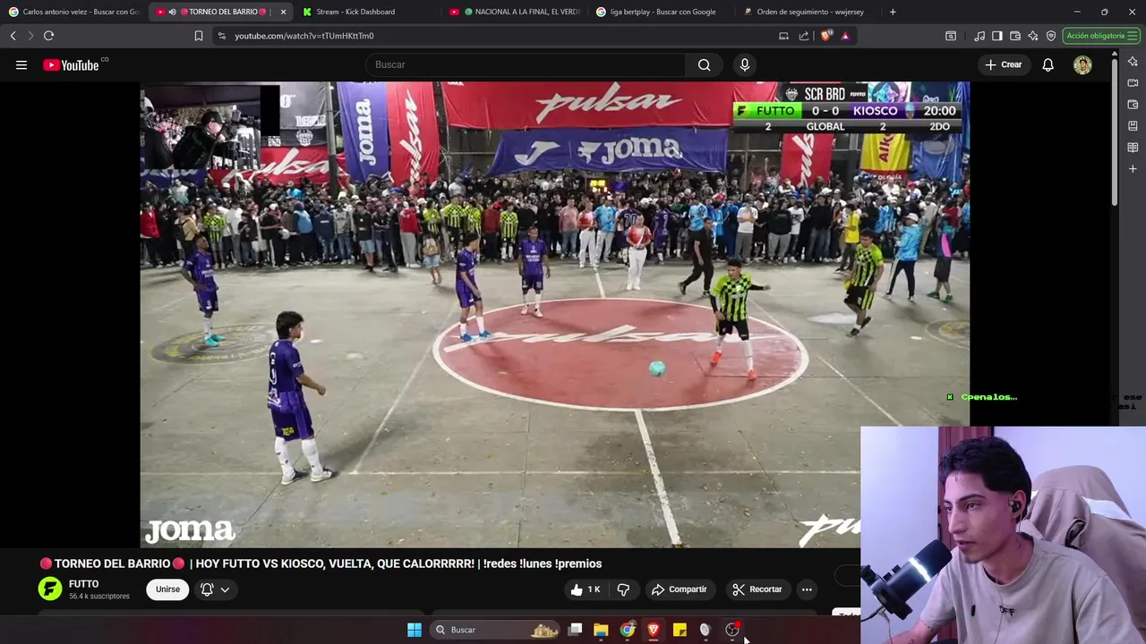Image resolution: width=1146 pixels, height=644 pixels.
Task: Clip the video with Recortar
Action: 757,589
